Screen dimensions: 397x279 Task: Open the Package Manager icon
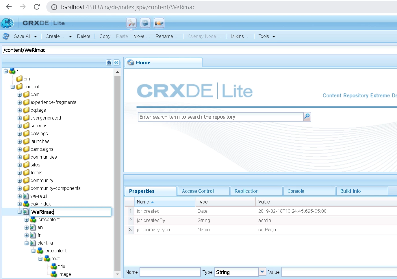coord(145,23)
